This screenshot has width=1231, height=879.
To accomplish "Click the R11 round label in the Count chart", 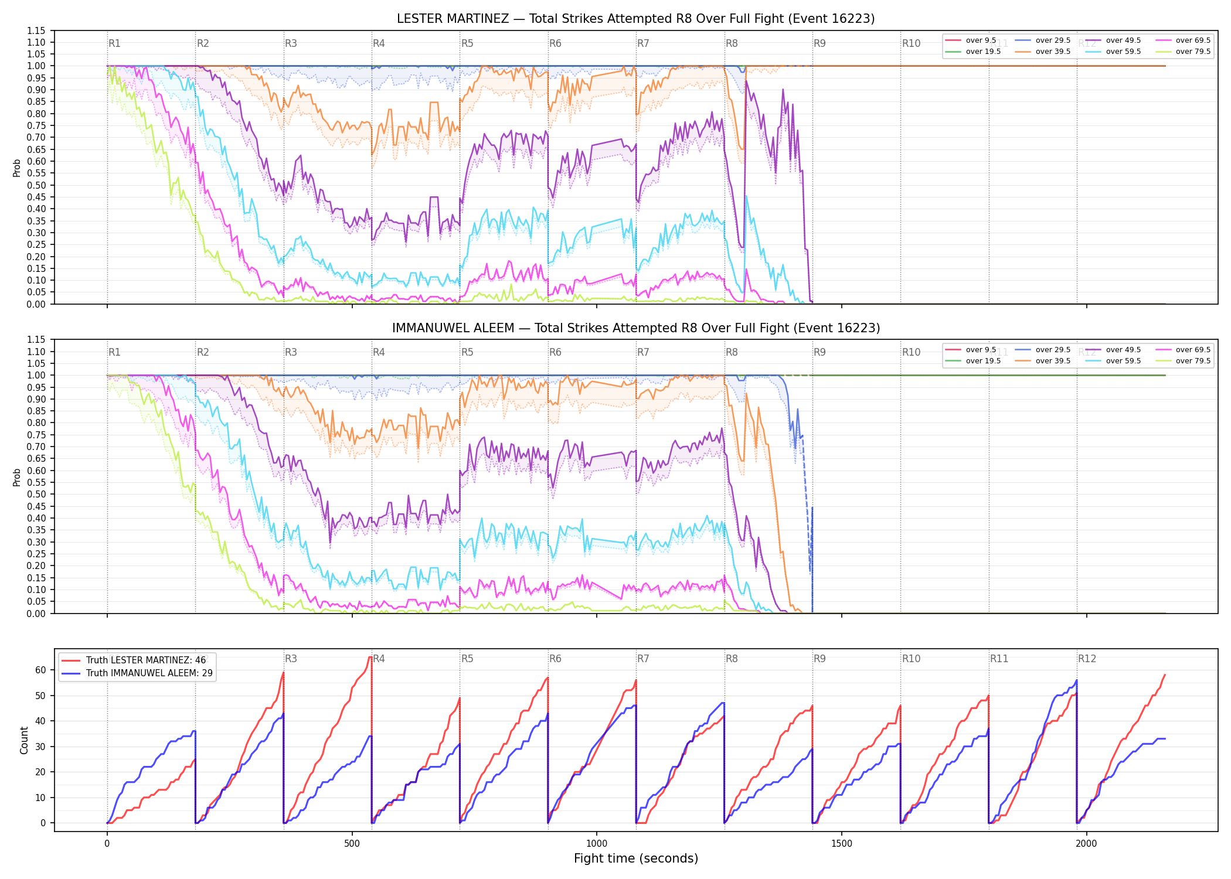I will [999, 659].
